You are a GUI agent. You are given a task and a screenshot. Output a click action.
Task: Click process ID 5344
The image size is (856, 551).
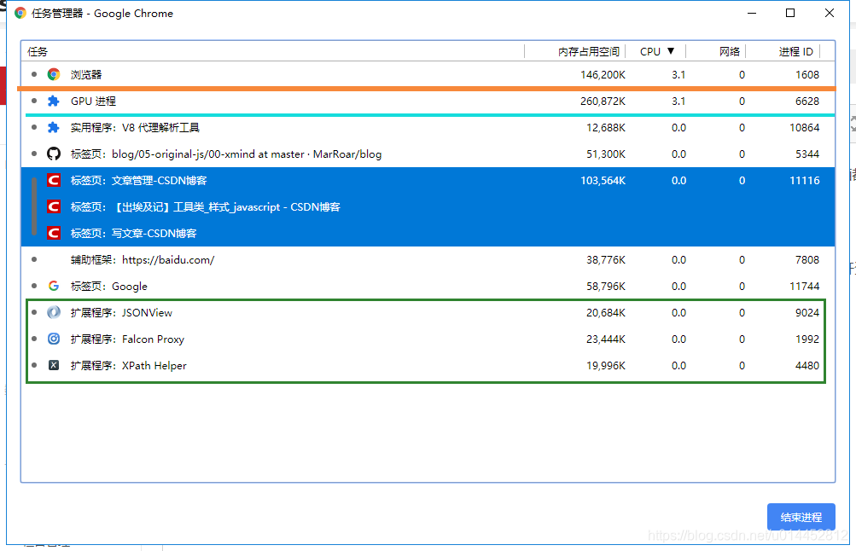coord(807,154)
